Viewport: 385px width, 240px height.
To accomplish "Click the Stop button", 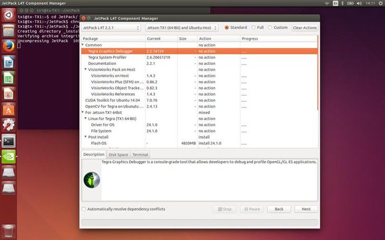I will (x=225, y=209).
